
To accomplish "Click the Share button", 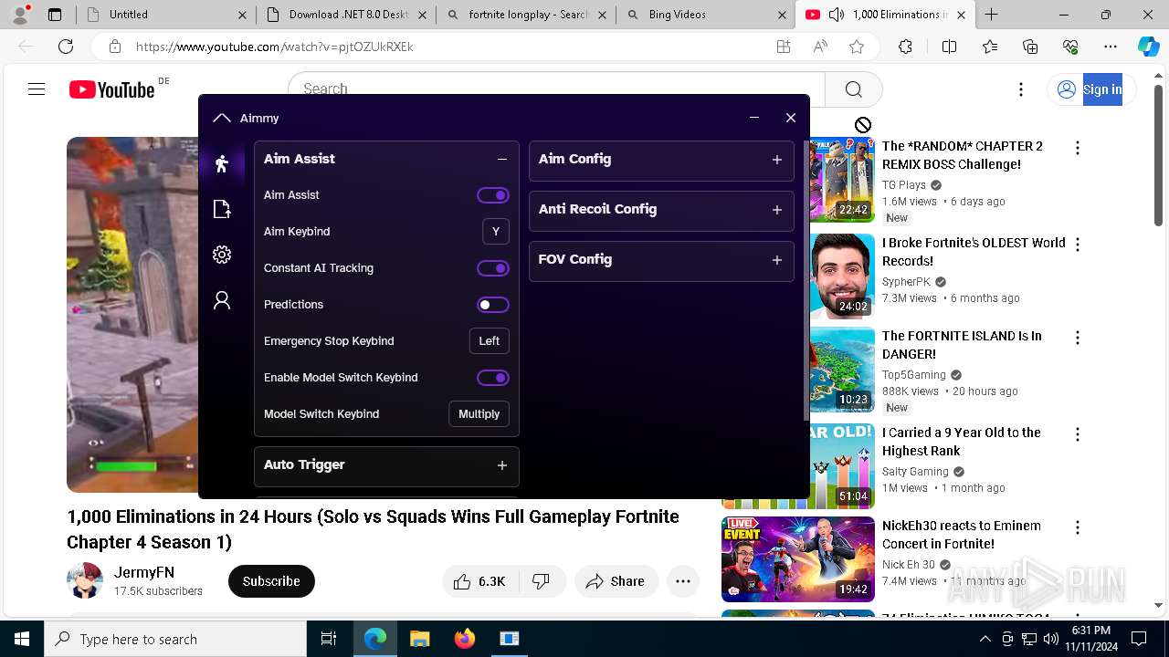I will [x=616, y=581].
